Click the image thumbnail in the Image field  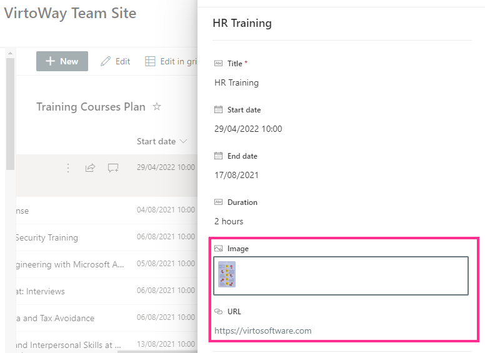point(227,274)
